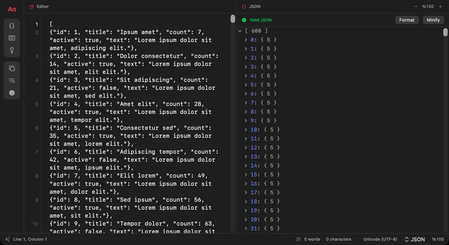This screenshot has height=245, width=449.
Task: Click the word count icon in status bar
Action: [x=298, y=239]
